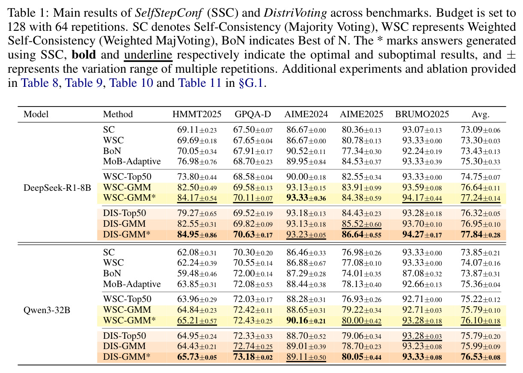Click the 73.80±0.44 WSC-Top50 value
This screenshot has width=523, height=373.
tap(197, 177)
